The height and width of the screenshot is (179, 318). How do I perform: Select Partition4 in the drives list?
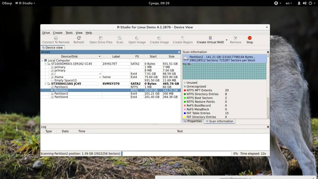point(61,97)
